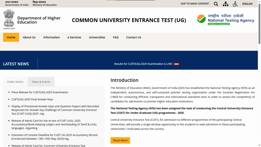Viewport: 261px width, 147px height.
Task: Open the FAQ menu item
Action: 116,37
